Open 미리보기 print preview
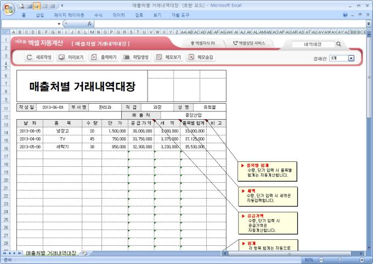The width and height of the screenshot is (373, 264). click(x=71, y=57)
